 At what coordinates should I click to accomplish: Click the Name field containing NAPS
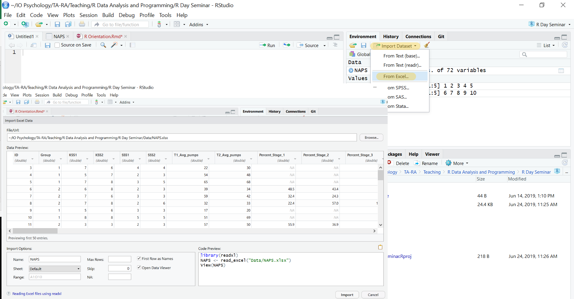(55, 259)
